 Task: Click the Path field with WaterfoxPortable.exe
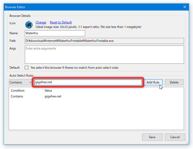coord(104,41)
